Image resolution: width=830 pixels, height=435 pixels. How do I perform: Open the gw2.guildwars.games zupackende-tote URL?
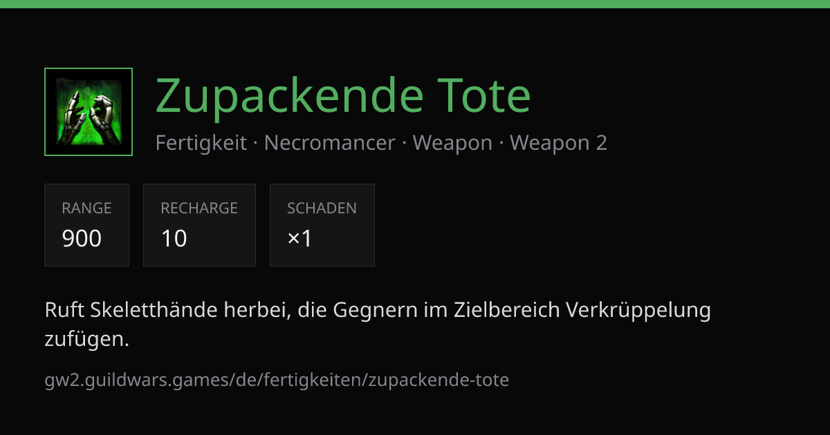277,380
